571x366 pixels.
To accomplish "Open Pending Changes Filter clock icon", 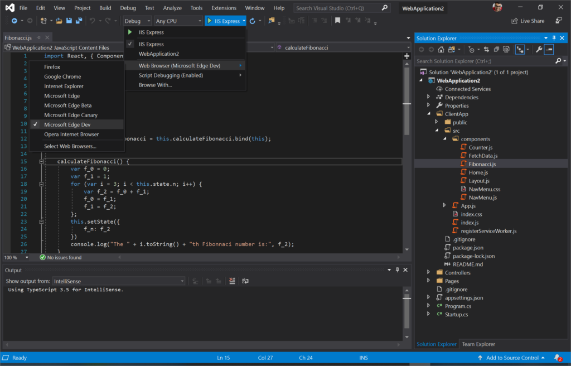I will point(471,50).
